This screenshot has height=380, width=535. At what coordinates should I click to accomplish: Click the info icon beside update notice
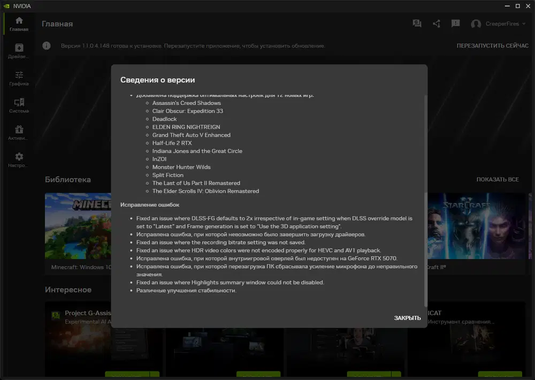pyautogui.click(x=47, y=45)
